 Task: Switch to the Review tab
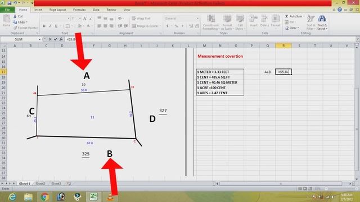coord(111,10)
